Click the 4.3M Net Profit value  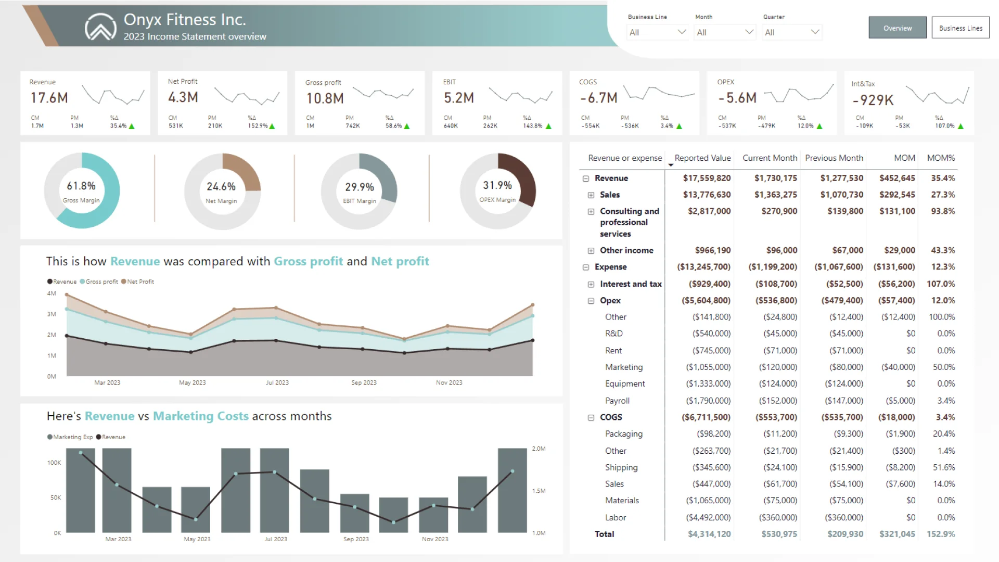pyautogui.click(x=183, y=97)
